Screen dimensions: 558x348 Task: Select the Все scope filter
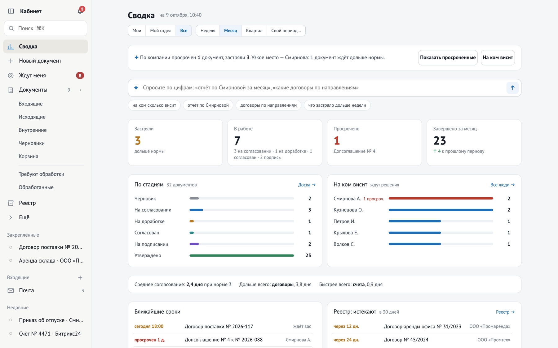coord(184,31)
